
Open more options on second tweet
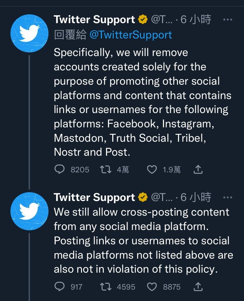pyautogui.click(x=227, y=197)
